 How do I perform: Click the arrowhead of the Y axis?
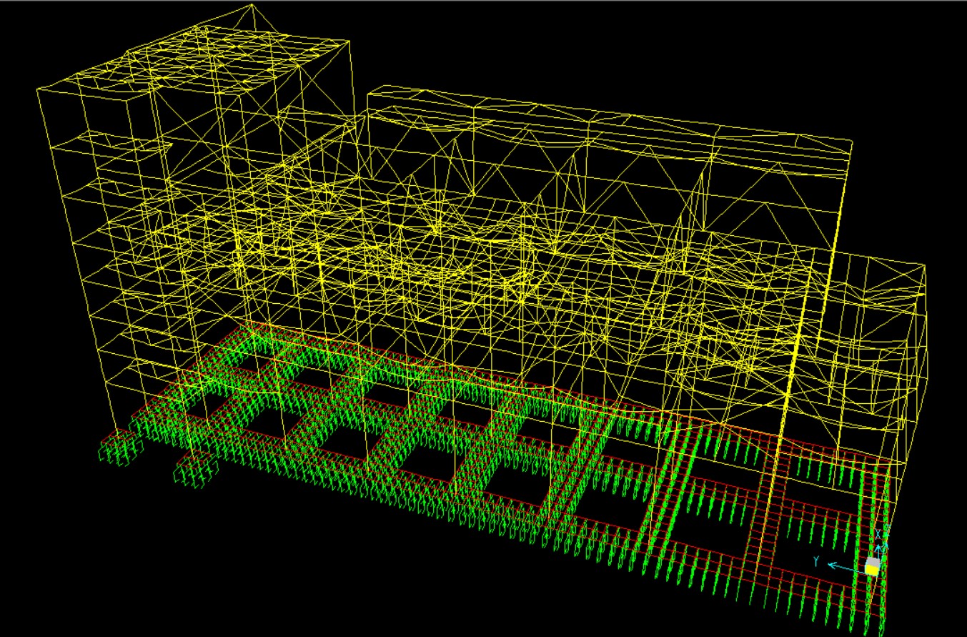click(x=832, y=565)
